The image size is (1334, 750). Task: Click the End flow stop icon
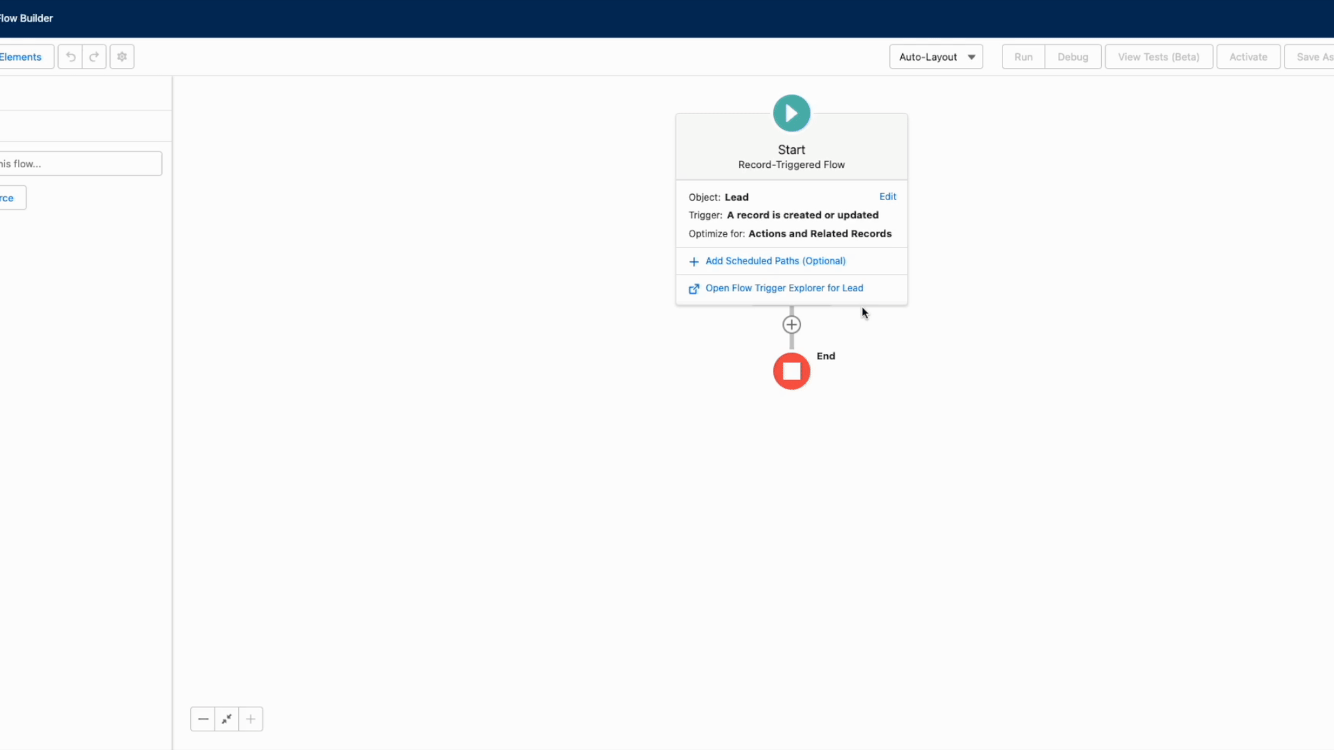pyautogui.click(x=790, y=370)
